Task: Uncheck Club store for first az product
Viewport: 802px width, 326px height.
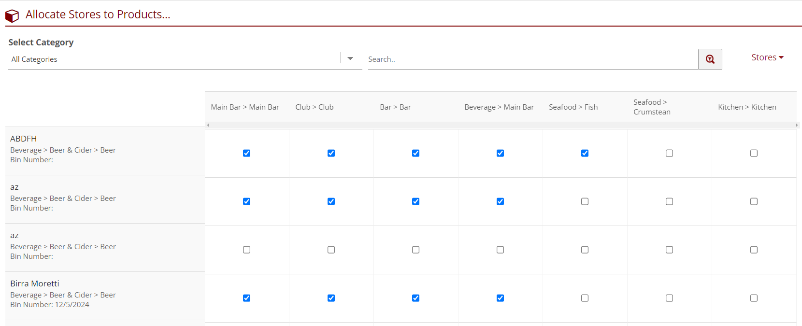Action: coord(331,201)
